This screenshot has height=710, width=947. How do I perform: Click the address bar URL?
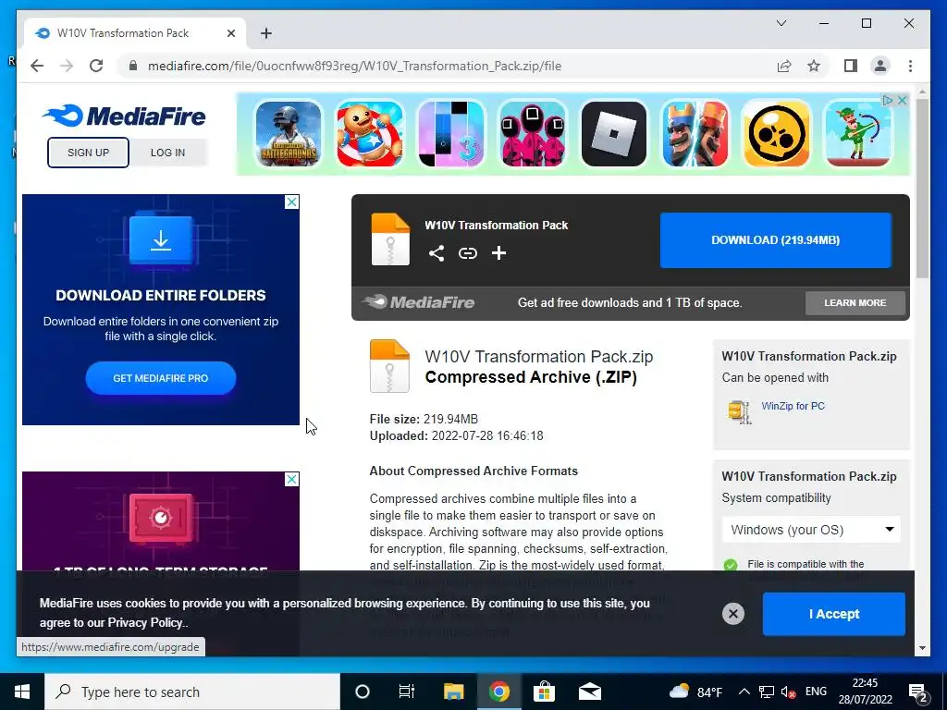[x=354, y=66]
